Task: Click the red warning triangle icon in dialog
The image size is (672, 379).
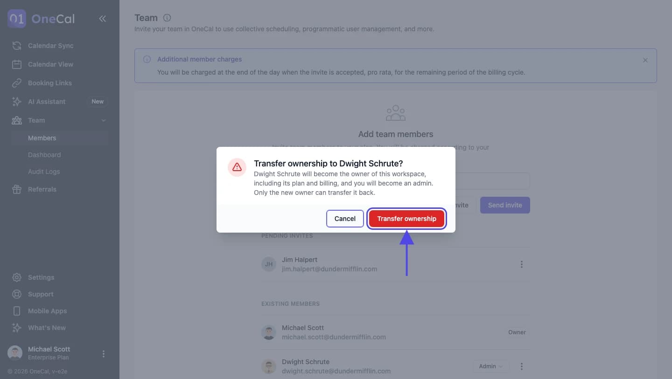Action: [x=237, y=167]
